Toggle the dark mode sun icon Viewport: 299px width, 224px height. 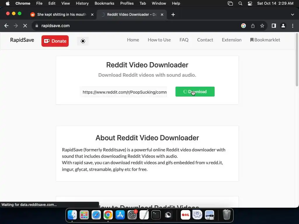[83, 41]
